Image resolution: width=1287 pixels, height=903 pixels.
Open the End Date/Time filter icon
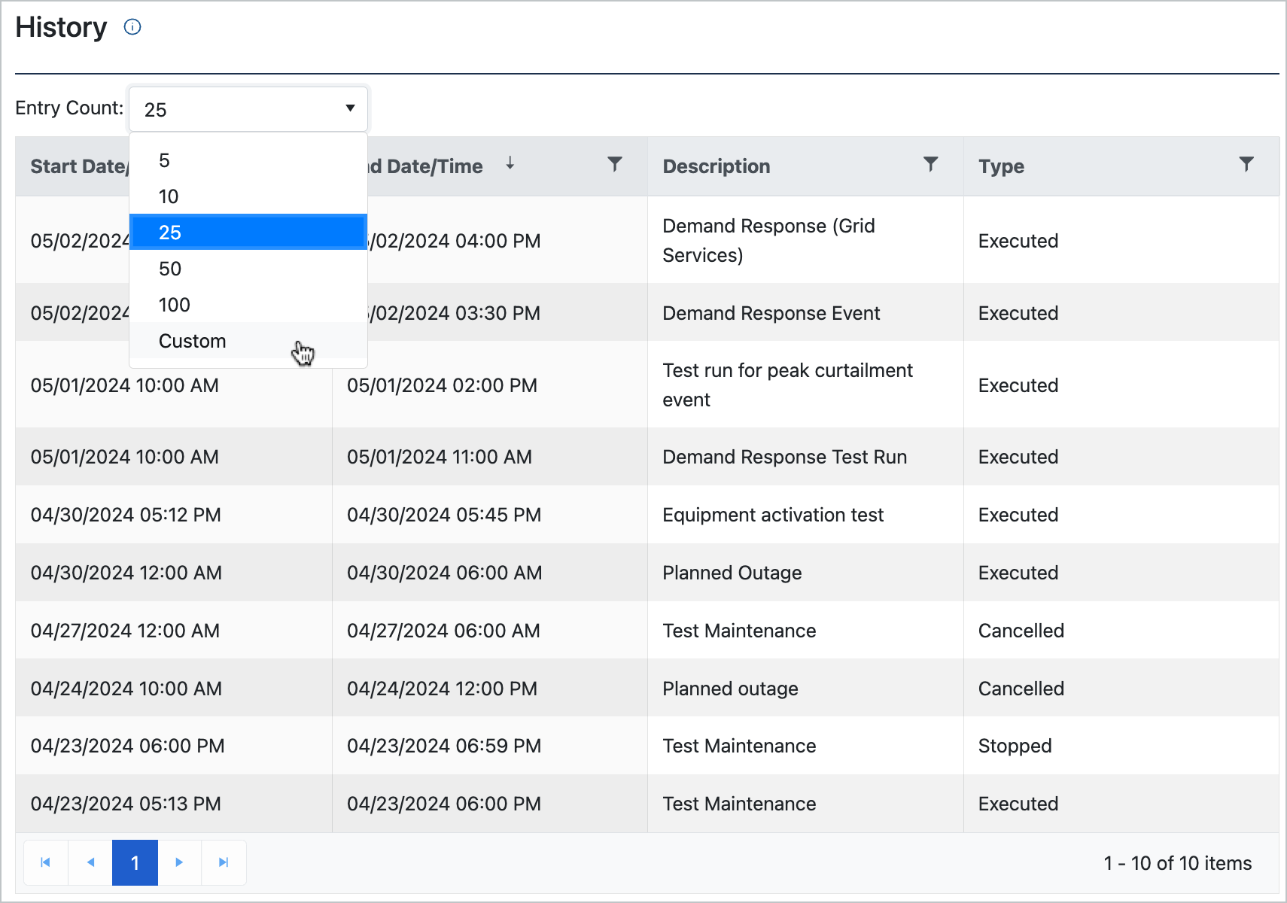click(x=615, y=165)
